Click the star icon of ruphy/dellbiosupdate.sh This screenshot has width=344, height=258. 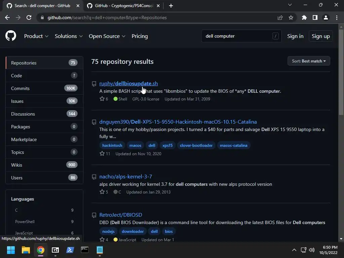pos(102,99)
